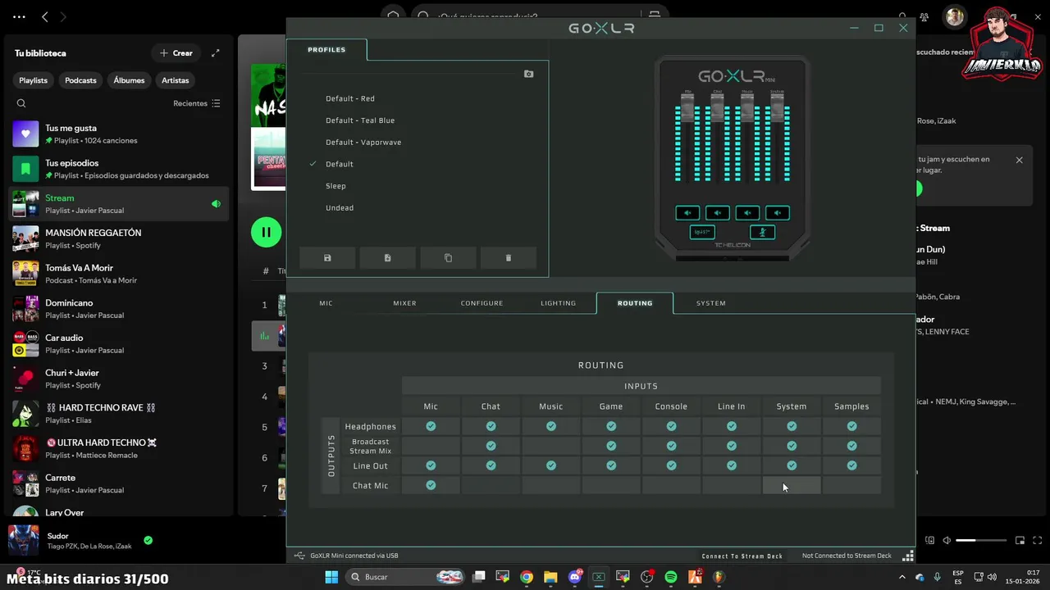Load the Undead profile
The width and height of the screenshot is (1050, 590).
coord(340,208)
